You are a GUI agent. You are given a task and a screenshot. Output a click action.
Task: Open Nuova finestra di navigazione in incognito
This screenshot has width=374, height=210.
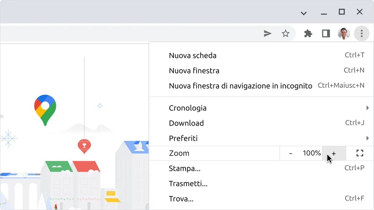click(x=262, y=86)
